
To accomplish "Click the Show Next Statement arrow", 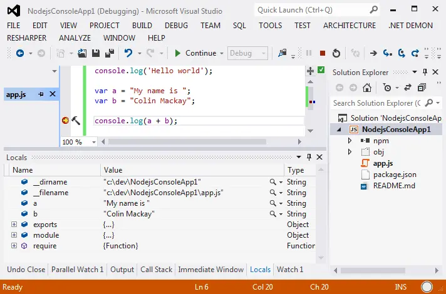I will (373, 53).
